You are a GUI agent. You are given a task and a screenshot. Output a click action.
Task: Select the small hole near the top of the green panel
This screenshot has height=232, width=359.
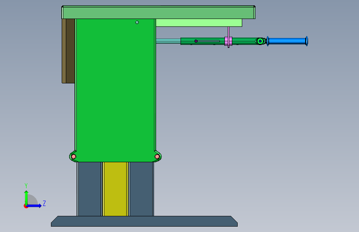(137, 22)
